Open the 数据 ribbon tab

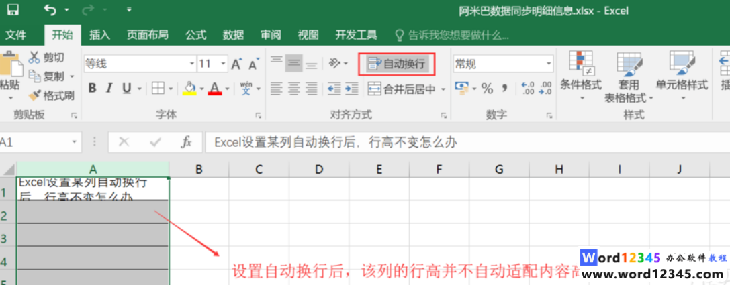coord(233,35)
